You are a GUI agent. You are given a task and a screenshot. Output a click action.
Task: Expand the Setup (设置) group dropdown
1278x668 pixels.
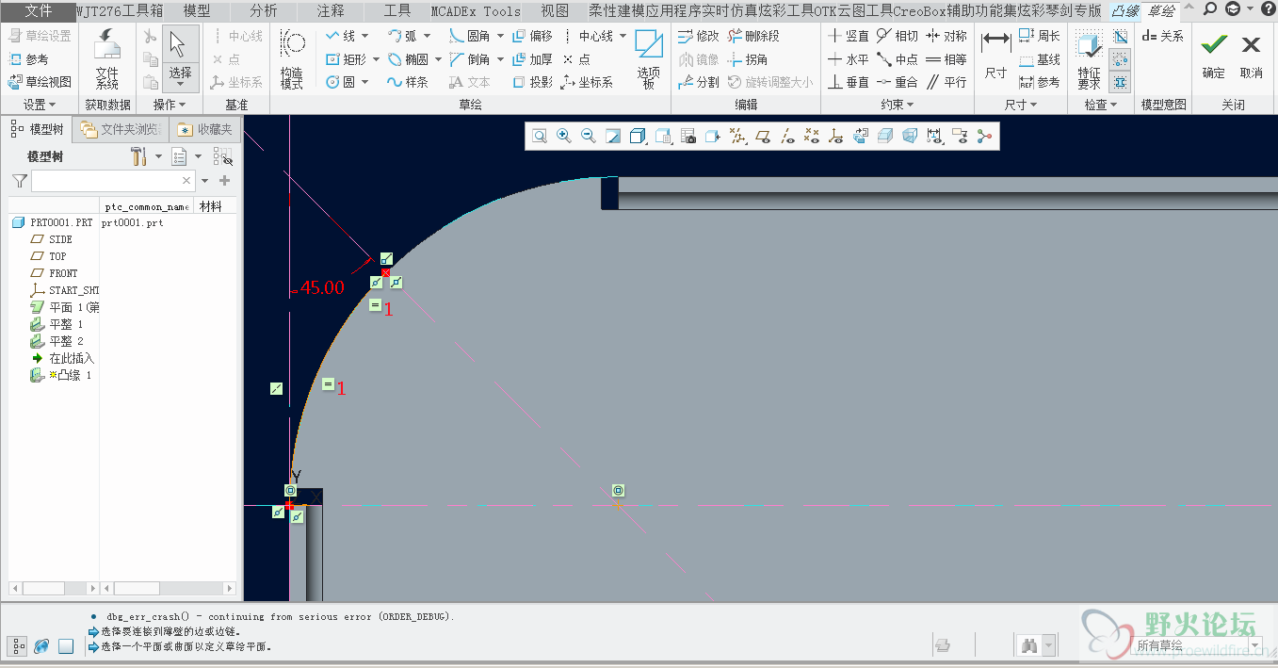point(40,105)
